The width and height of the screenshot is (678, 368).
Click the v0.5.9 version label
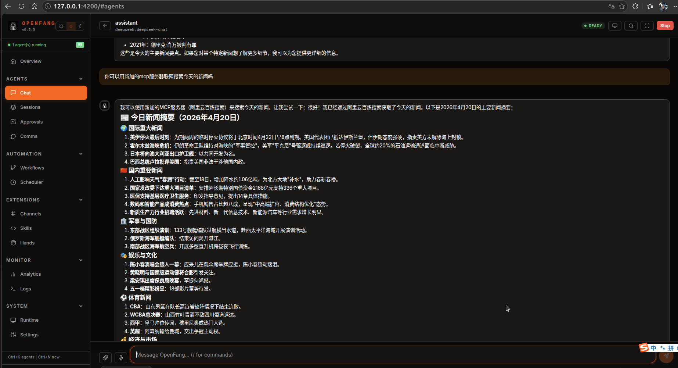29,30
